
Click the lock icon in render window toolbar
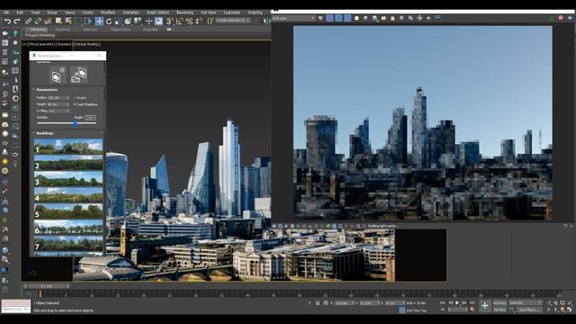pos(392,18)
